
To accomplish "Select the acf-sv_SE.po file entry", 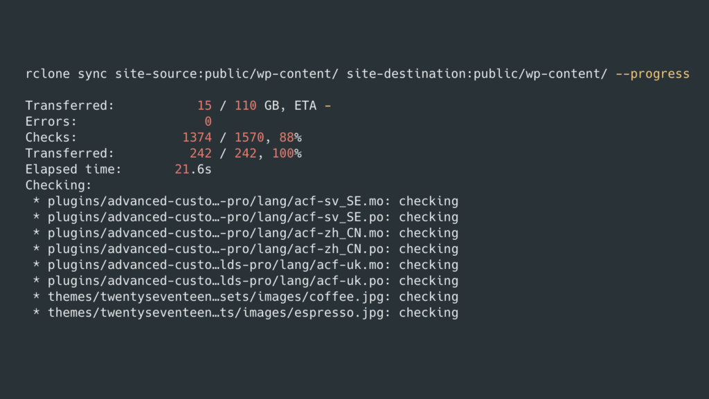I will 245,217.
